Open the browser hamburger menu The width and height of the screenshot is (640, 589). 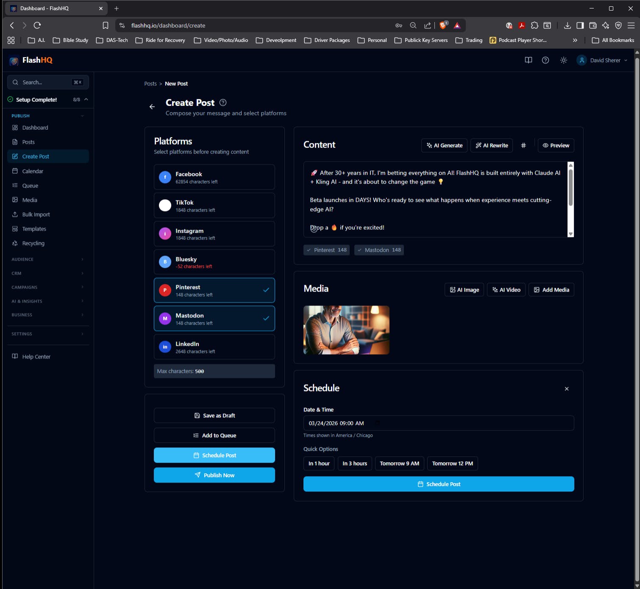point(631,25)
